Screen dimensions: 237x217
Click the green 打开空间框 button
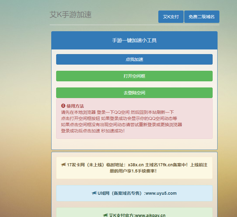tap(134, 76)
